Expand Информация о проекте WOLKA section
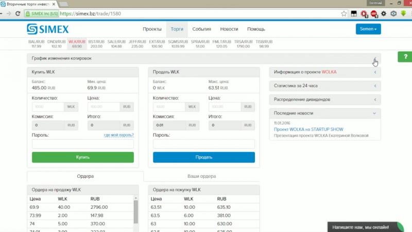Viewport: 412px width, 232px height. coord(375,72)
